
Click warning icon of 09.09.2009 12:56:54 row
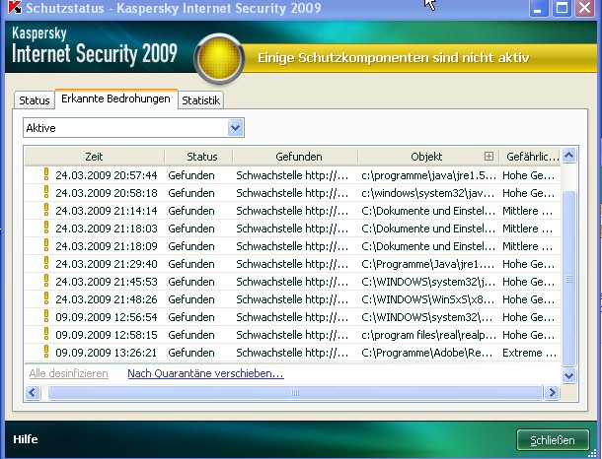[x=46, y=316]
